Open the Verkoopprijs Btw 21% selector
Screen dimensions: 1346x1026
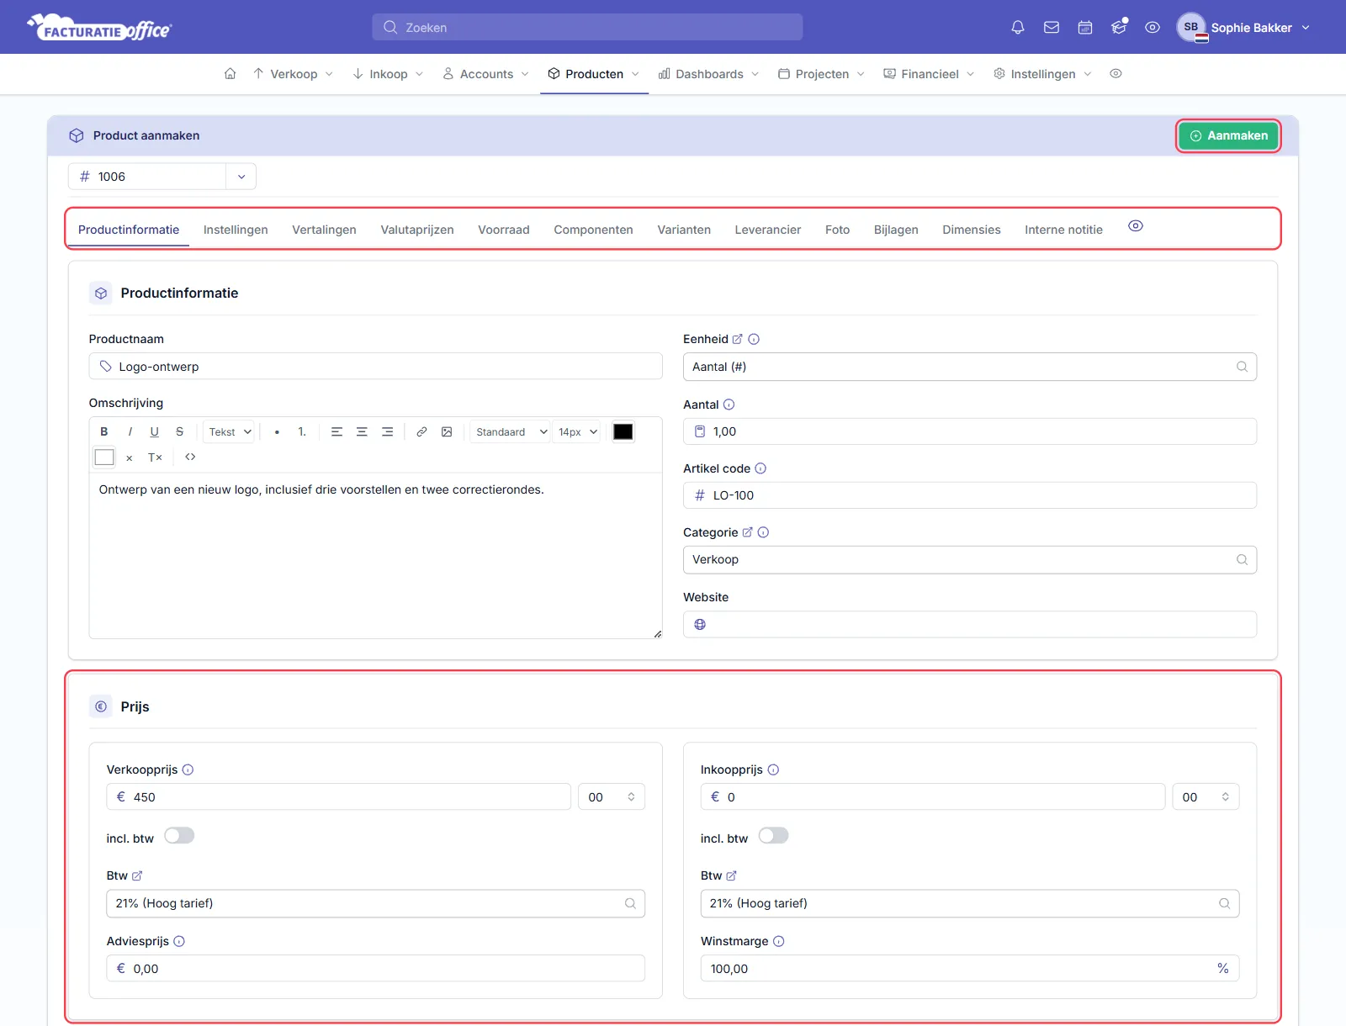(x=375, y=903)
